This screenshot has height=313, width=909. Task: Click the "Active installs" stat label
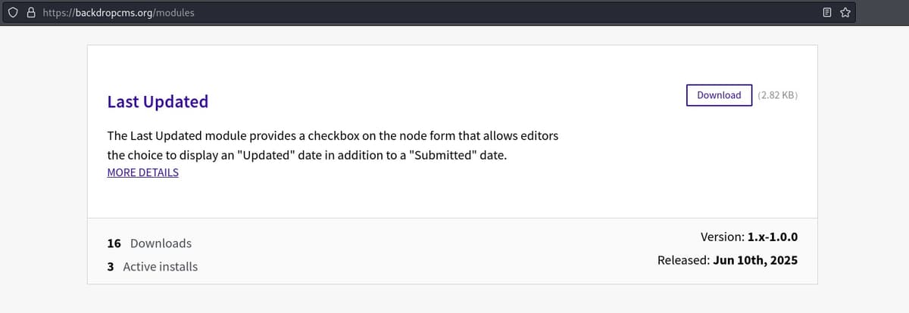(x=160, y=267)
